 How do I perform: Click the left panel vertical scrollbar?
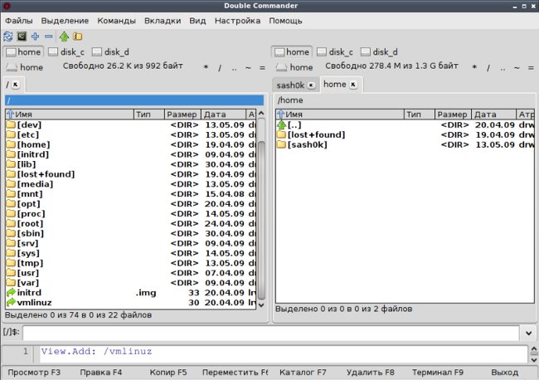(261, 209)
